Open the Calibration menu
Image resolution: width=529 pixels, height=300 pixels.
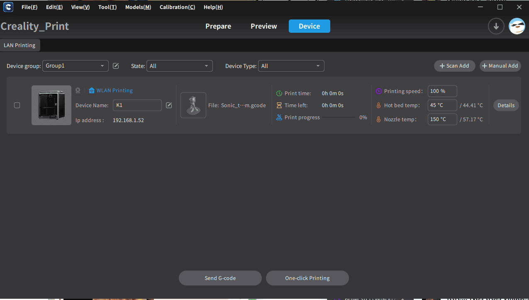[x=177, y=7]
